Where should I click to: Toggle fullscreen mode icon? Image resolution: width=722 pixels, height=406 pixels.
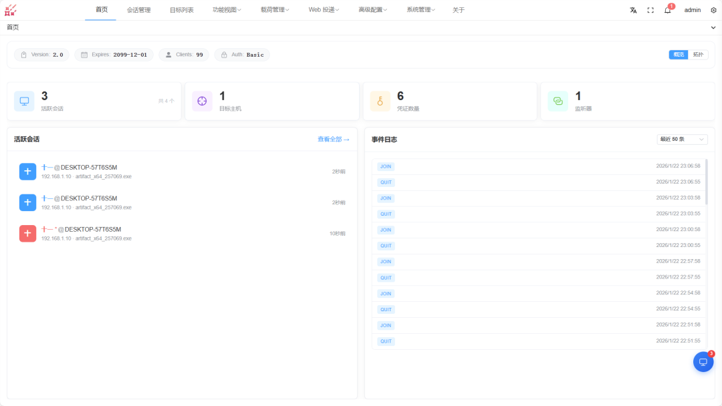650,10
